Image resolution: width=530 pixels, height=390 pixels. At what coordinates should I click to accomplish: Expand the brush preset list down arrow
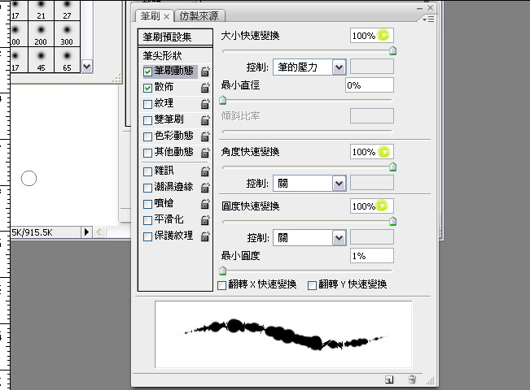coord(87,67)
